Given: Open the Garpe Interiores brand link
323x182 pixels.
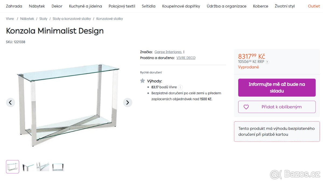Looking at the screenshot, I should coord(168,52).
